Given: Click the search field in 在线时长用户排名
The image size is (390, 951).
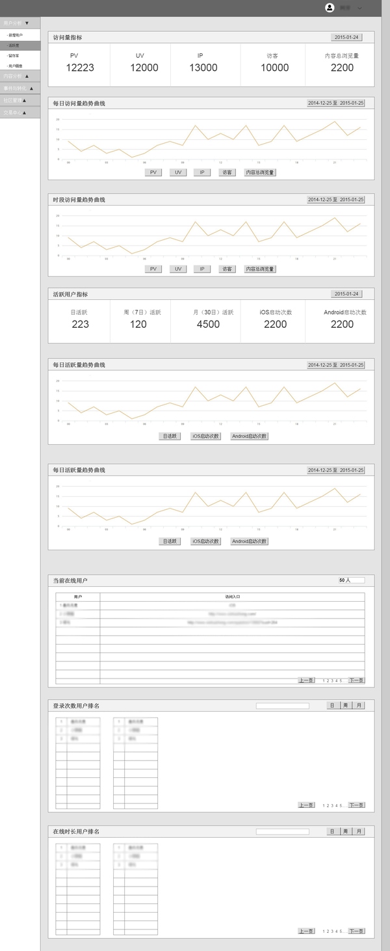Looking at the screenshot, I should [282, 831].
